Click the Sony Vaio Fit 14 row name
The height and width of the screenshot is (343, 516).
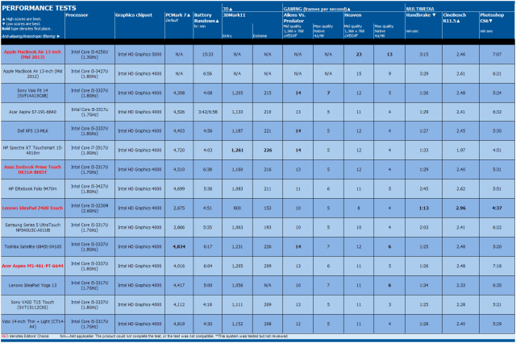pyautogui.click(x=32, y=93)
